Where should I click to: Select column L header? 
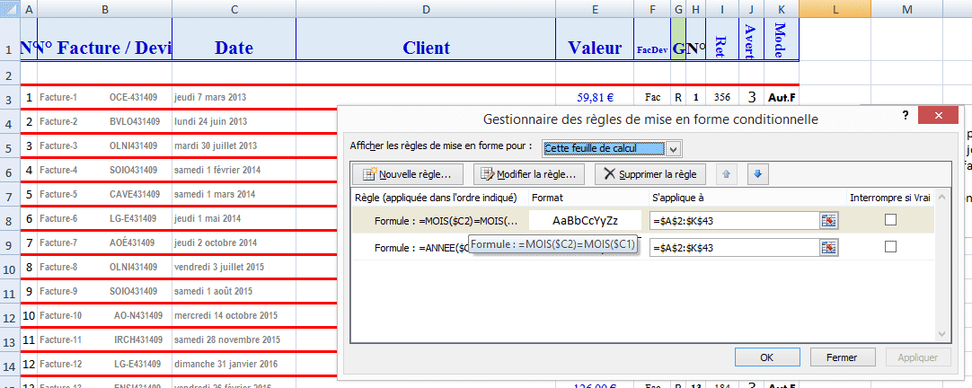[835, 8]
